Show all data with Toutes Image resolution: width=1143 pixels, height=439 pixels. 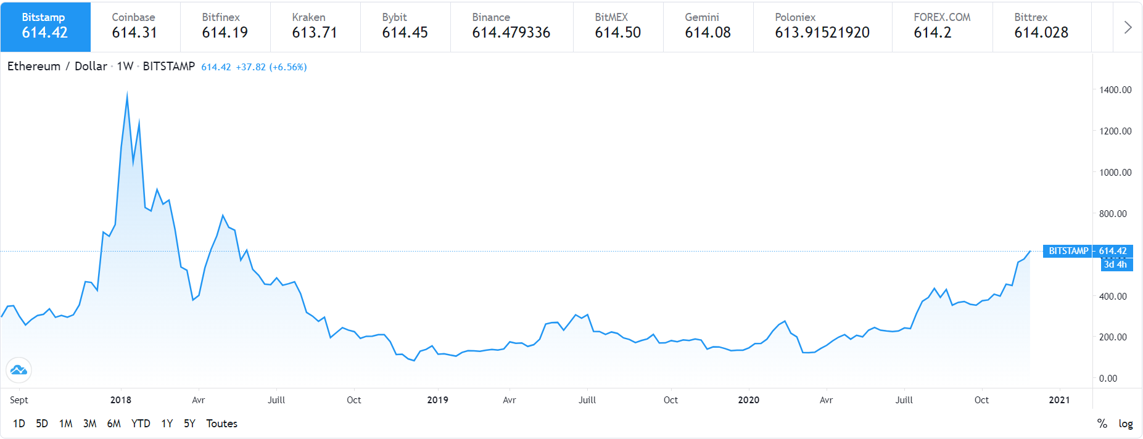click(x=222, y=424)
